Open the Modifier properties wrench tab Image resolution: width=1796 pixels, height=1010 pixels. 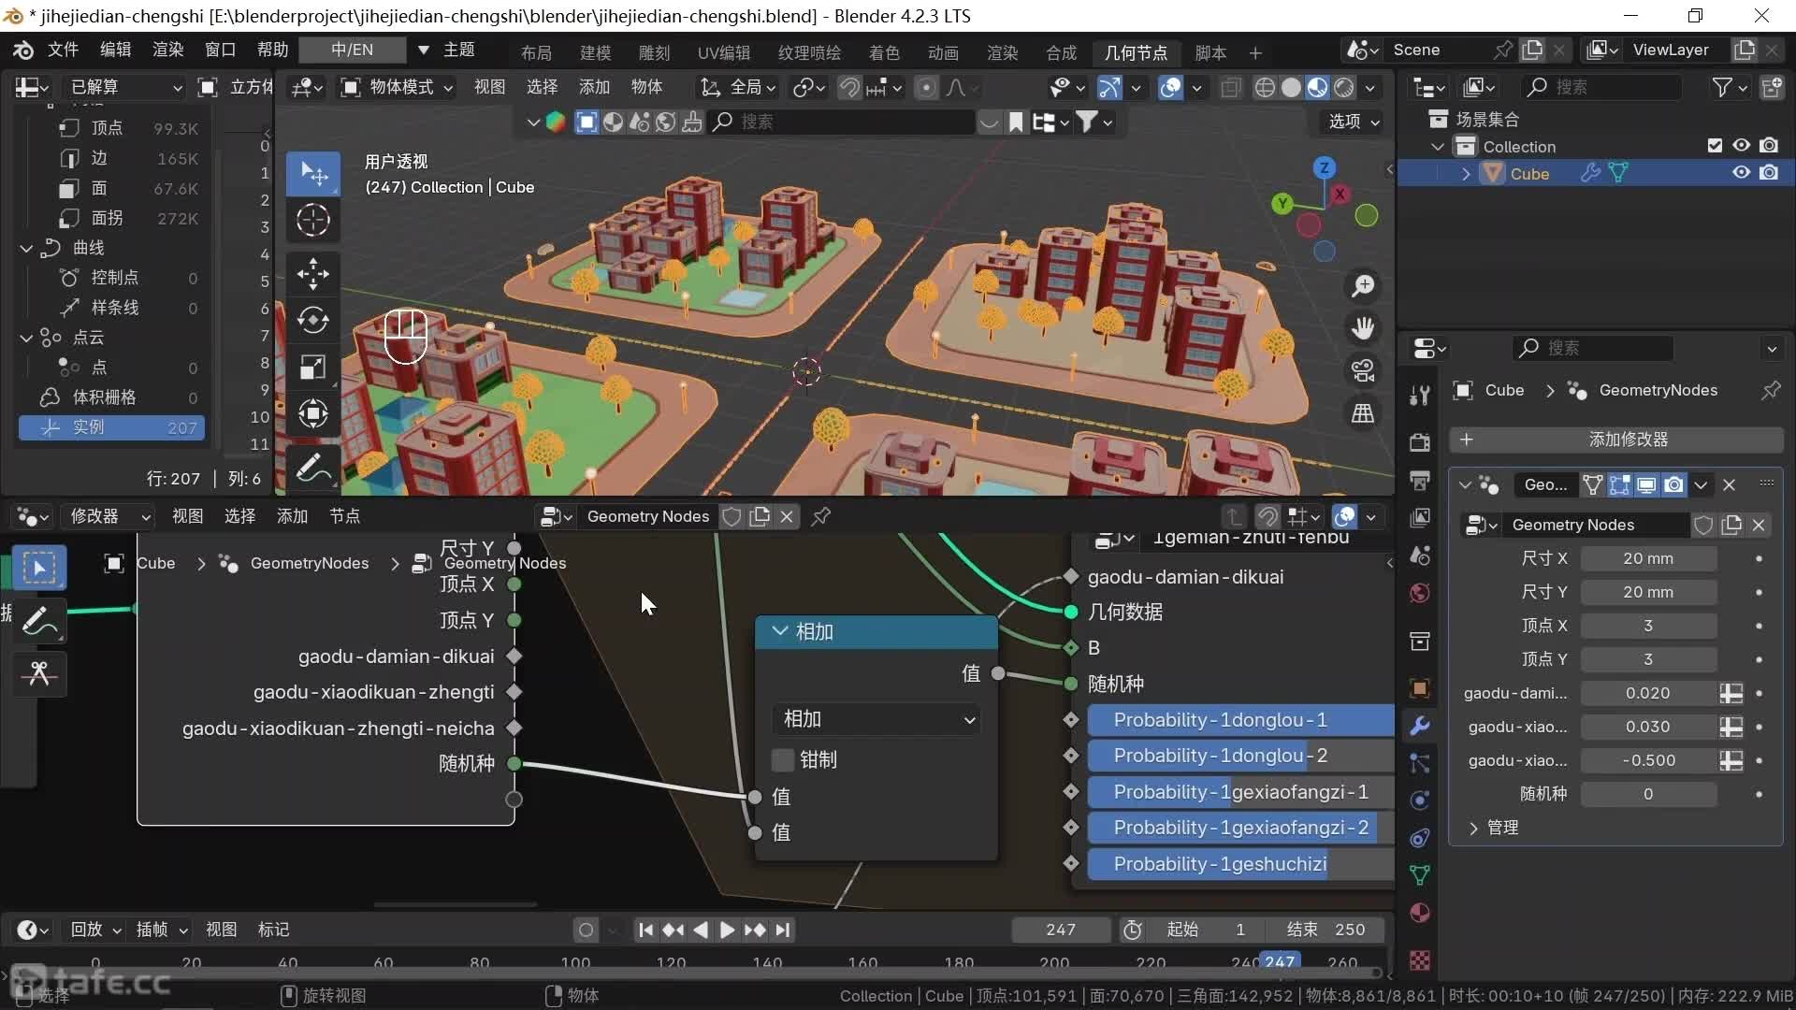point(1419,726)
